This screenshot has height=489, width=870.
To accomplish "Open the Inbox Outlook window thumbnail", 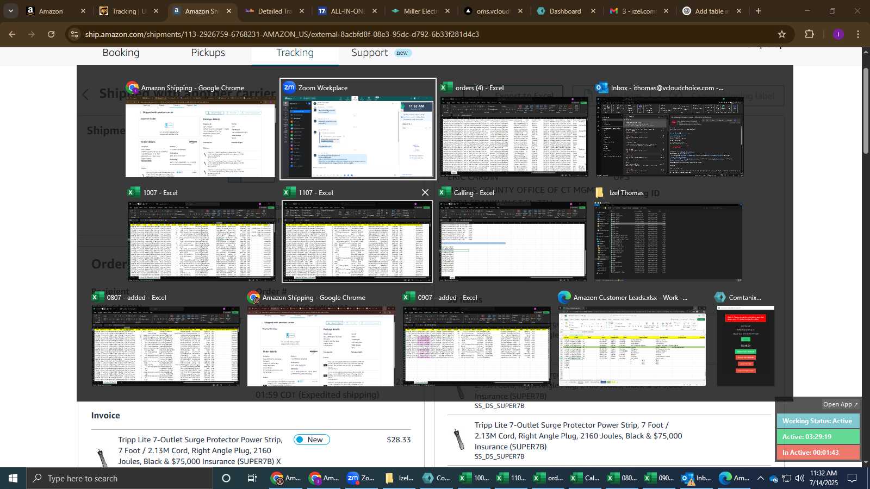I will (669, 129).
